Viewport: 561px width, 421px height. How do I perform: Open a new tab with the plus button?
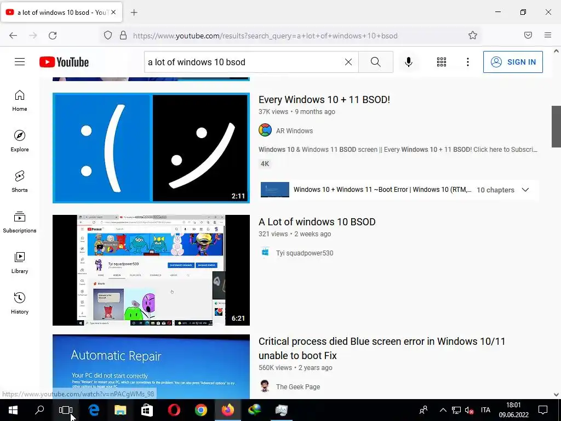134,13
